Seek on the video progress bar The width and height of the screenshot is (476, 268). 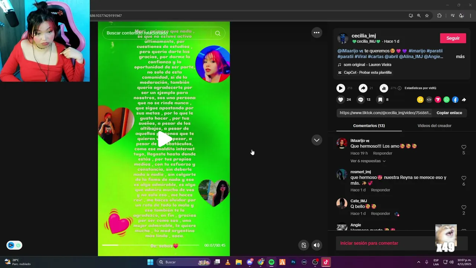pyautogui.click(x=151, y=245)
